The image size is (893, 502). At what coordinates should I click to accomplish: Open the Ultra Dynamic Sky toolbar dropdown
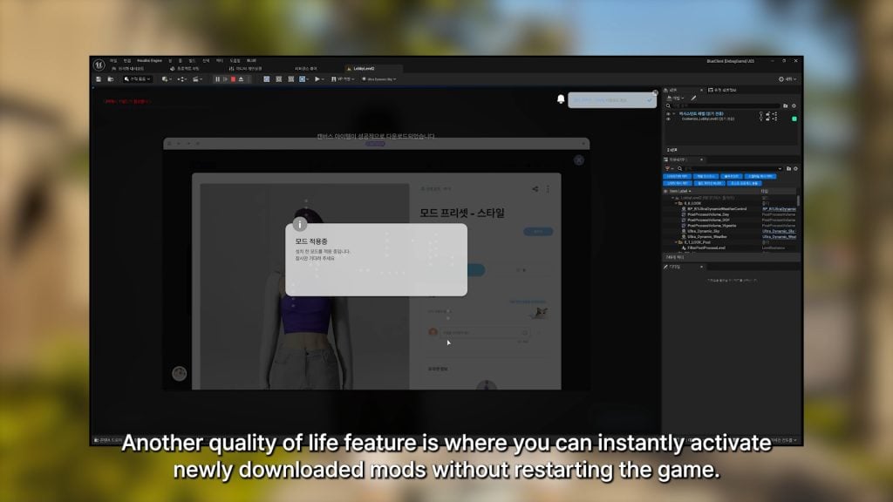381,79
